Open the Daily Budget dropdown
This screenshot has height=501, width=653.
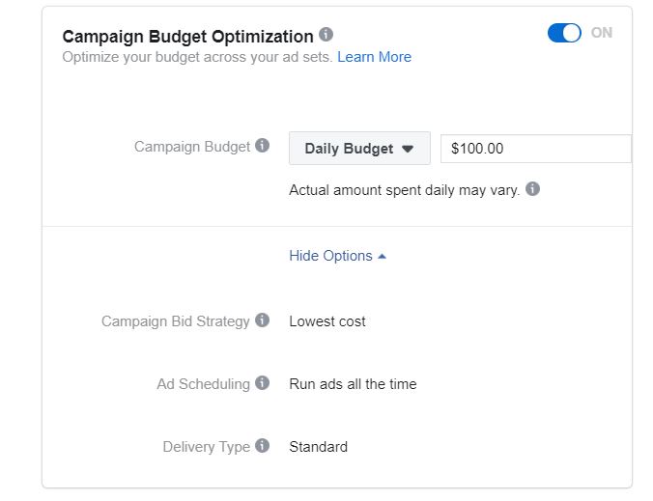pos(359,148)
